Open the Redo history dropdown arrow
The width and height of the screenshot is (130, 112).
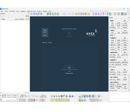[74, 14]
